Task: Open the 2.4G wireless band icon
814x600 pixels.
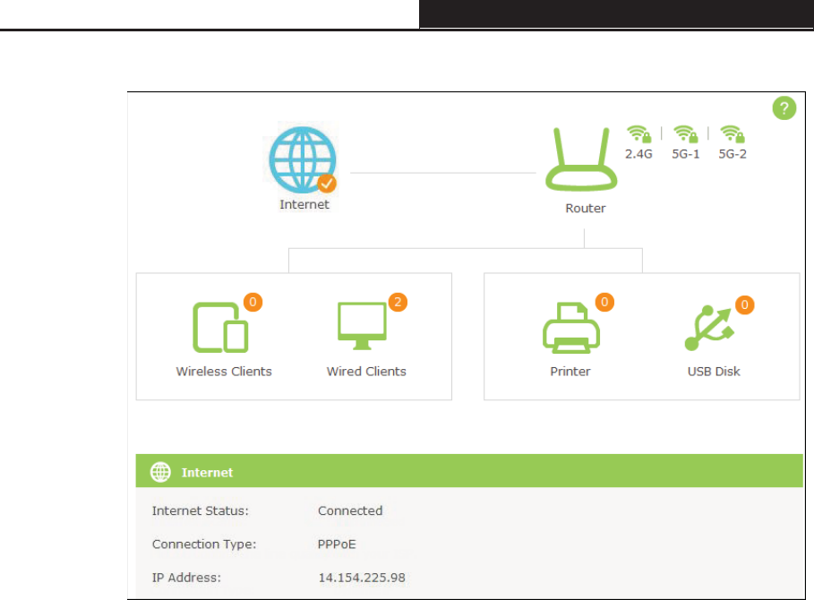Action: pos(638,134)
